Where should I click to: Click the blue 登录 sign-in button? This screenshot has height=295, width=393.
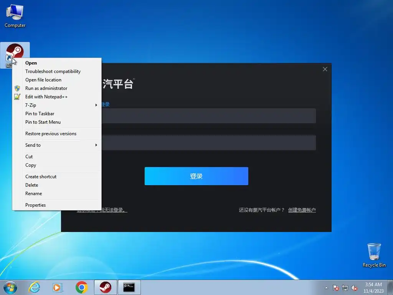(x=196, y=176)
